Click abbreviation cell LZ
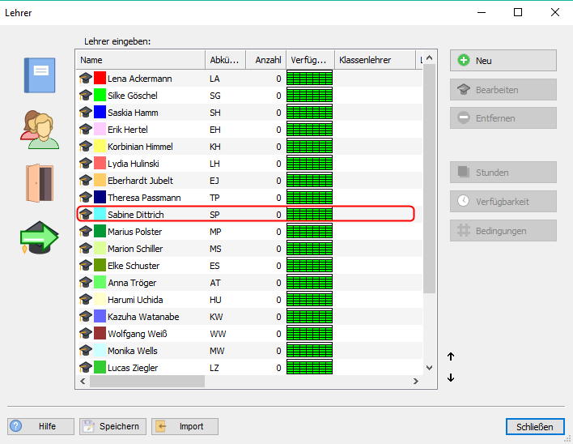Image resolution: width=573 pixels, height=444 pixels. coord(214,368)
